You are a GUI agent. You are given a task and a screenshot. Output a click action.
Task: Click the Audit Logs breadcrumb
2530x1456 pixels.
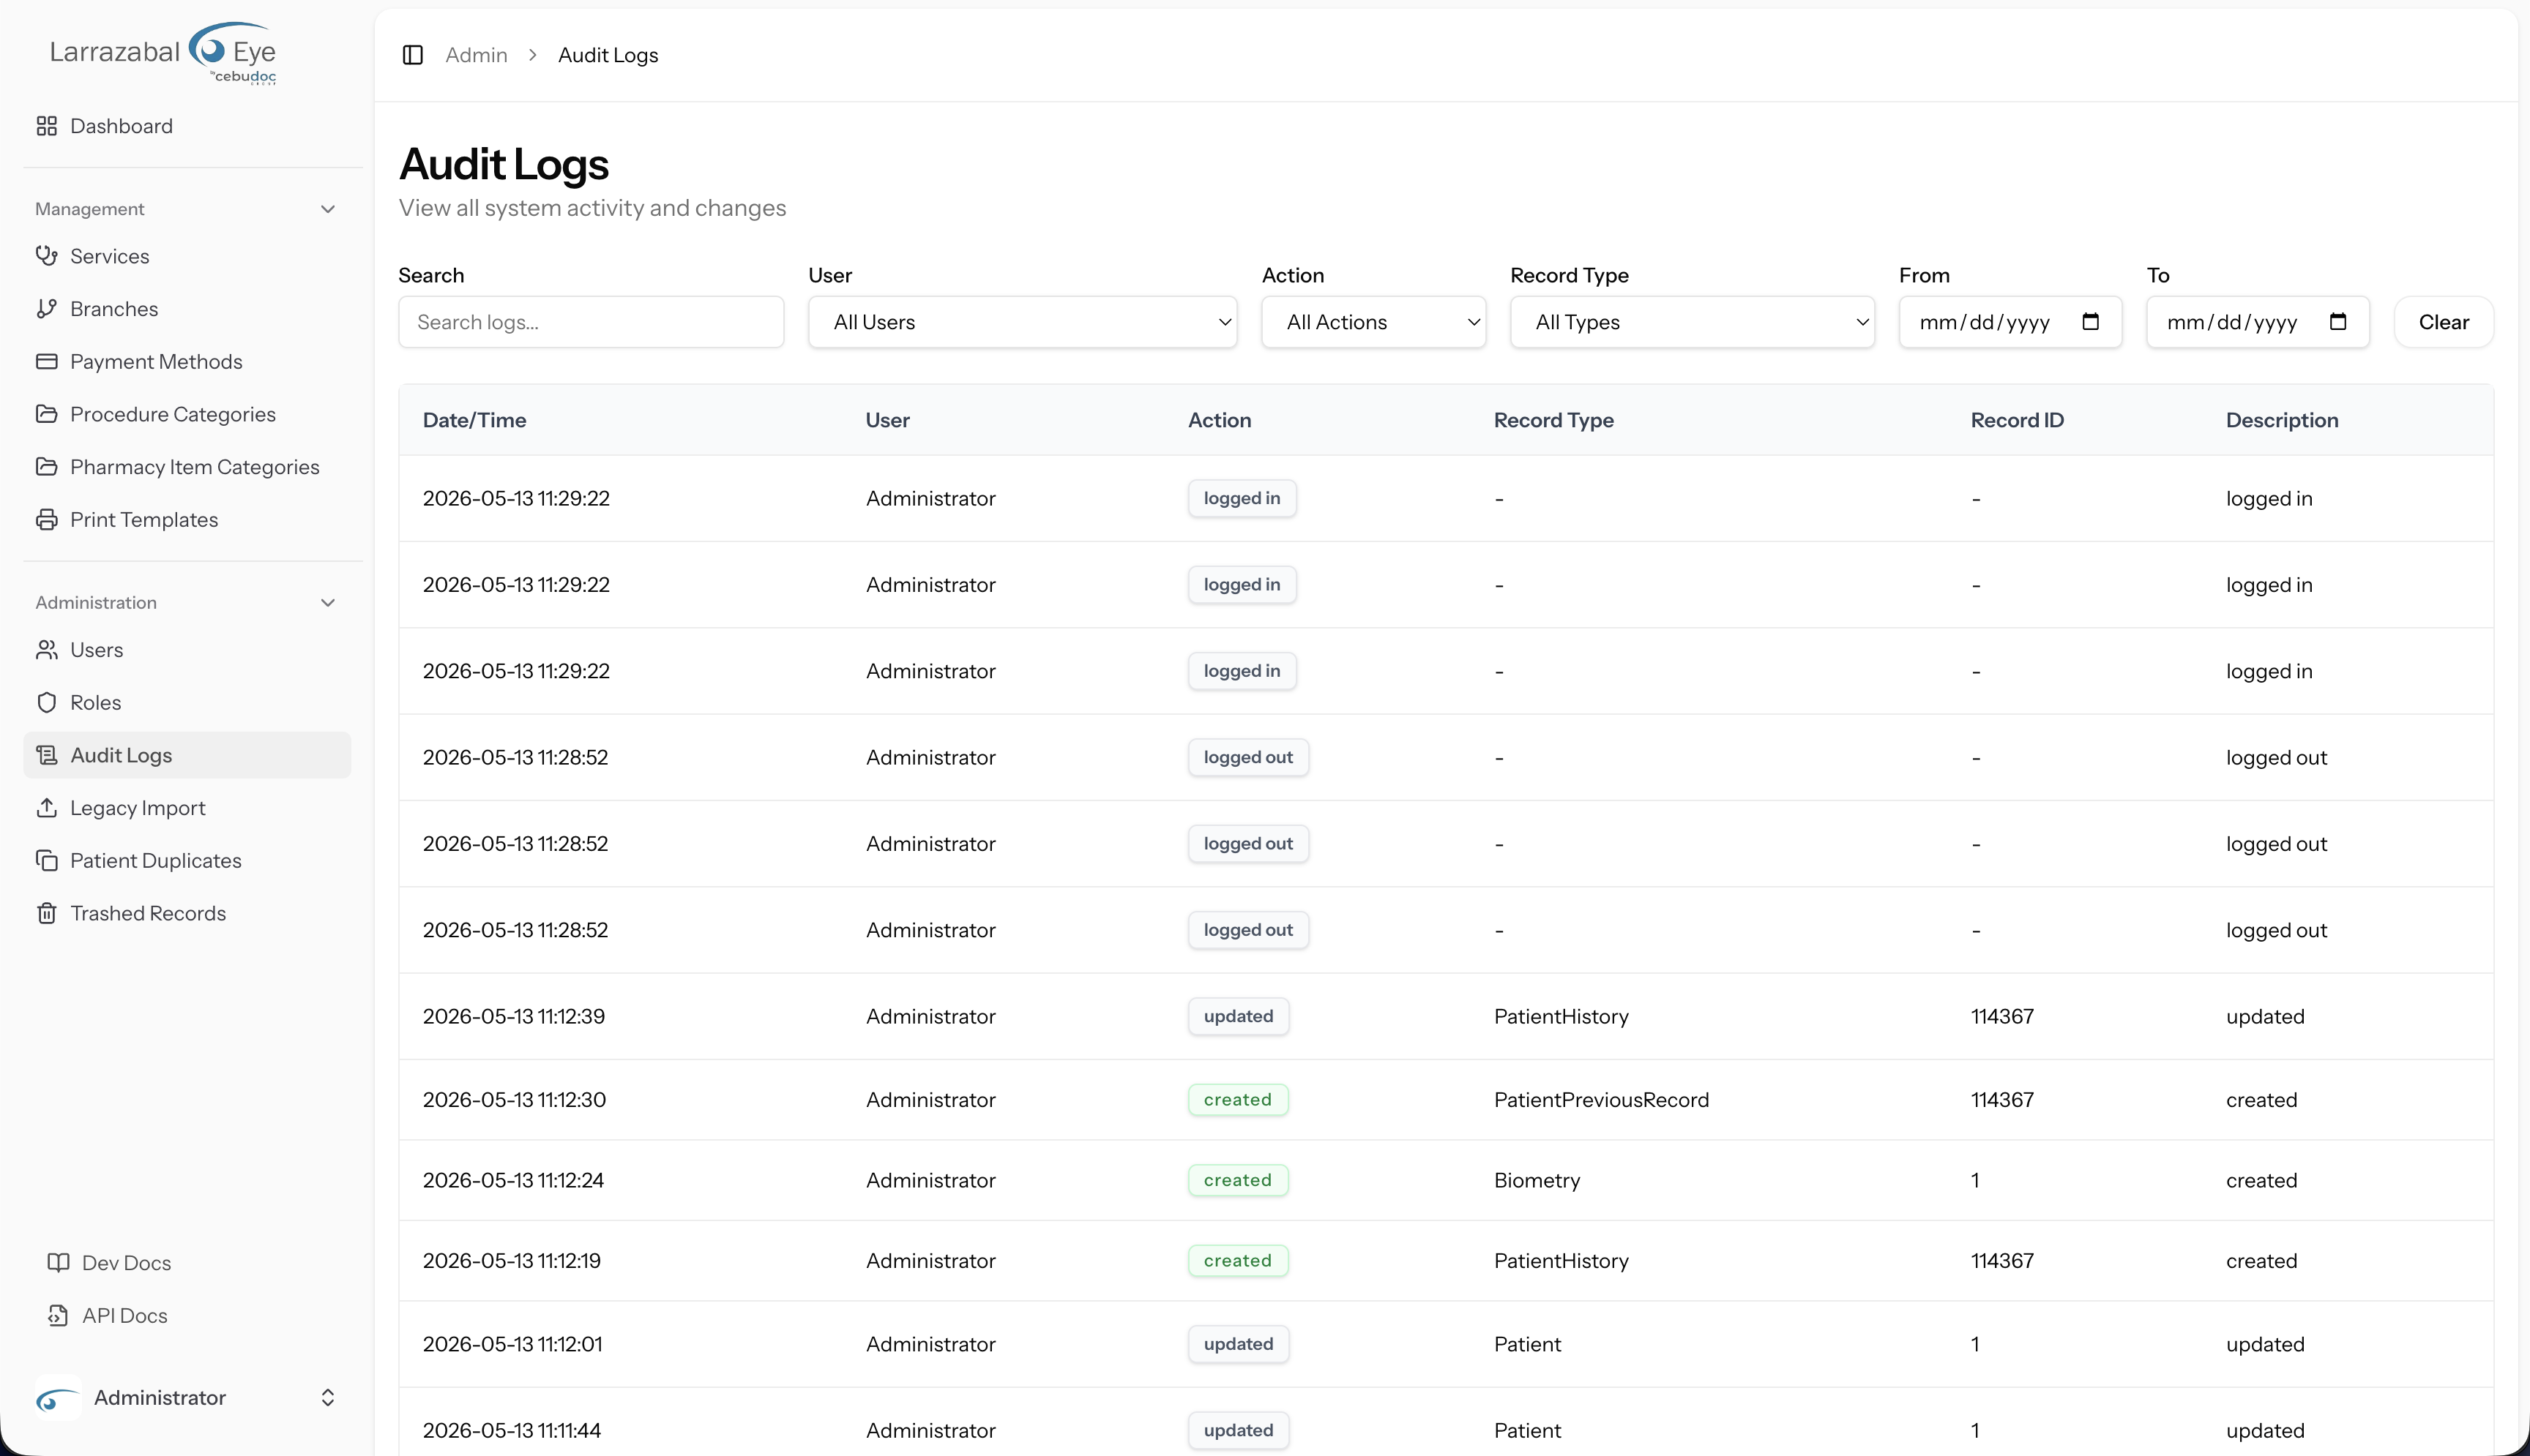tap(608, 55)
